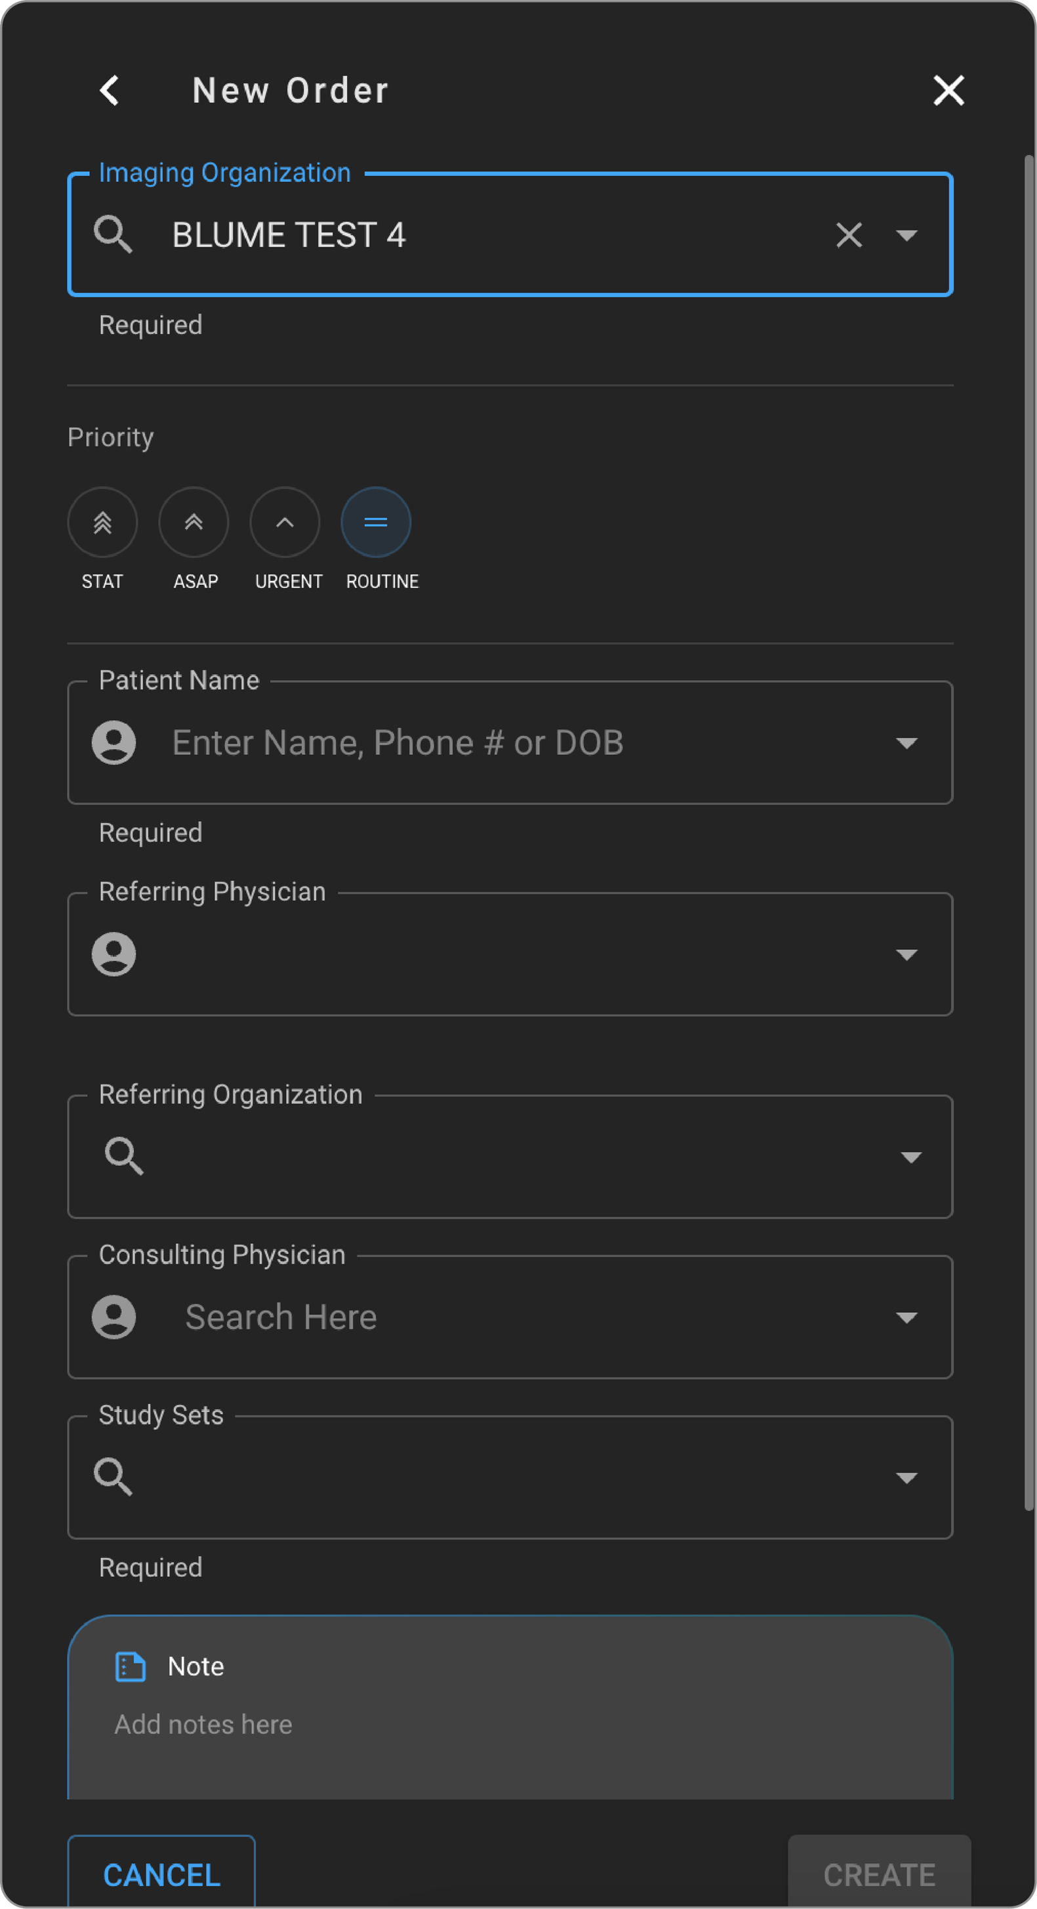Choose URGENT priority
The height and width of the screenshot is (1909, 1037).
[x=285, y=523]
